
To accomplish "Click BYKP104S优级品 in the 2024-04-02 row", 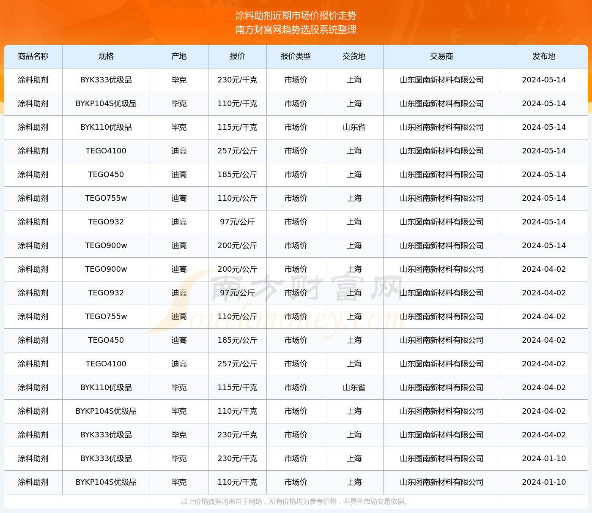I will 106,411.
